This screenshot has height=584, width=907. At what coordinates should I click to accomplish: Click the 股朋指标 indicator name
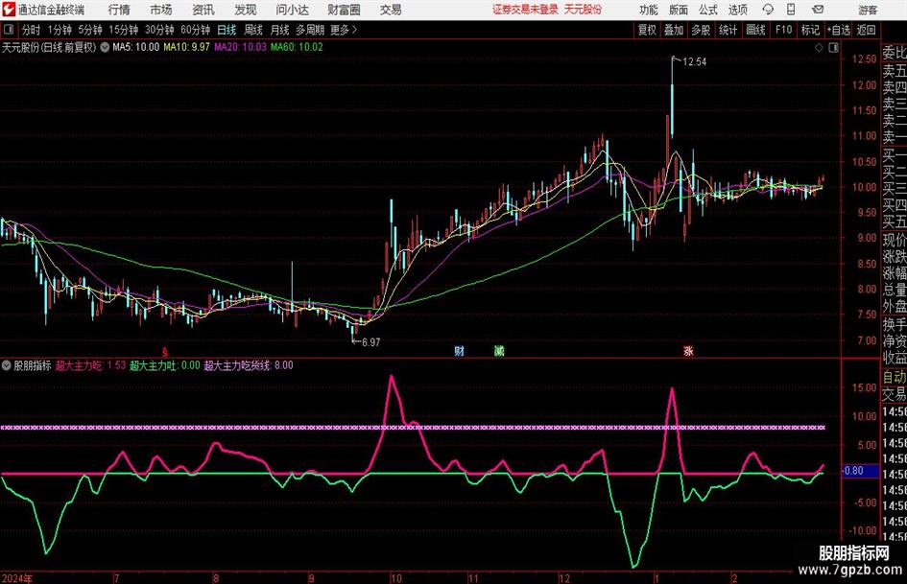(x=33, y=365)
